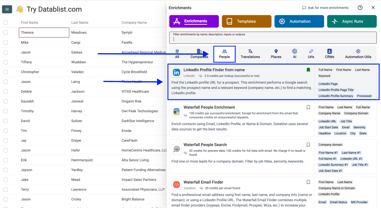381x208 pixels.
Task: Open the Async Runs view
Action: 352,21
